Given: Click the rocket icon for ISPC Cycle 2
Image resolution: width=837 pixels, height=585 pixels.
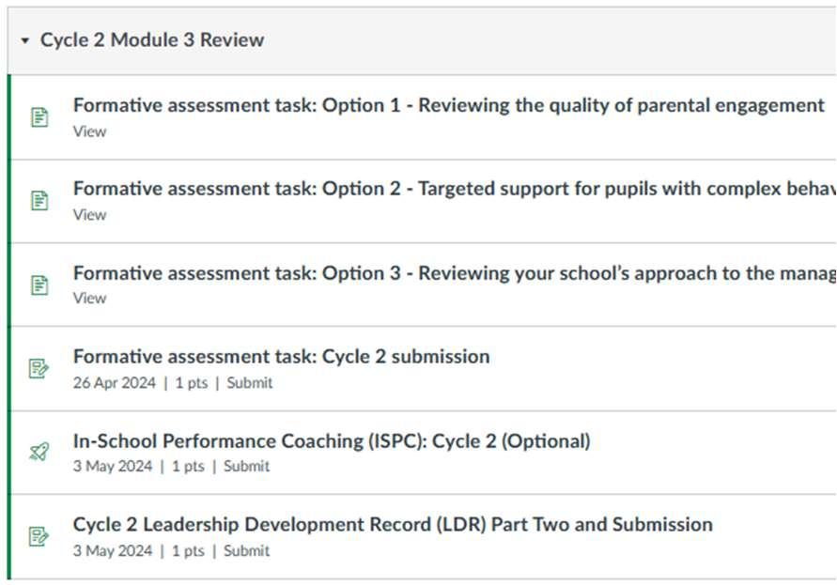Looking at the screenshot, I should tap(39, 452).
